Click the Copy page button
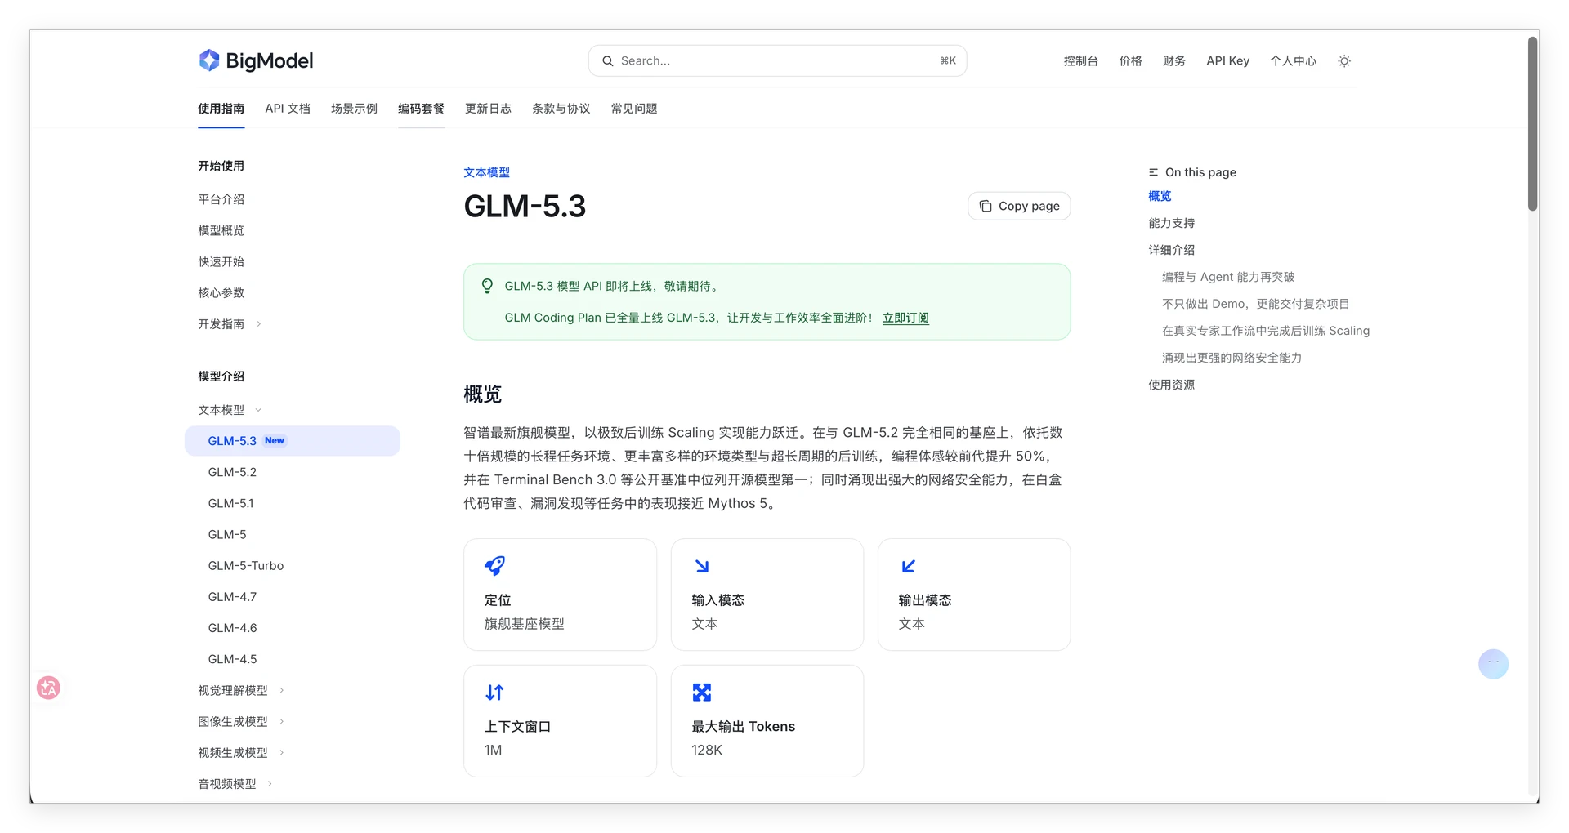Screen dimensions: 1569x833 click(1019, 207)
